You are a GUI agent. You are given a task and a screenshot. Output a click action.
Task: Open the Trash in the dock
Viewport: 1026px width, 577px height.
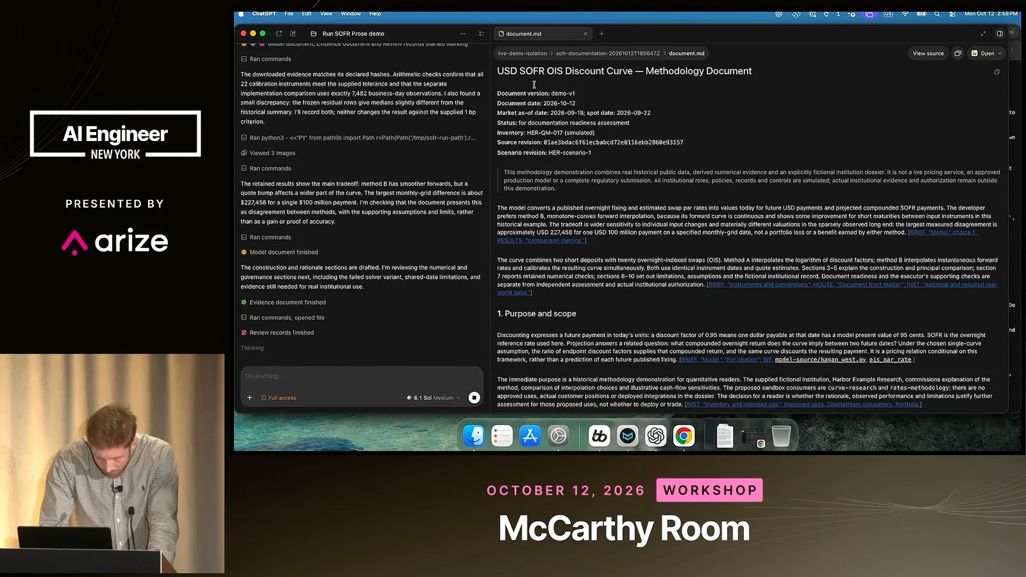pyautogui.click(x=781, y=436)
